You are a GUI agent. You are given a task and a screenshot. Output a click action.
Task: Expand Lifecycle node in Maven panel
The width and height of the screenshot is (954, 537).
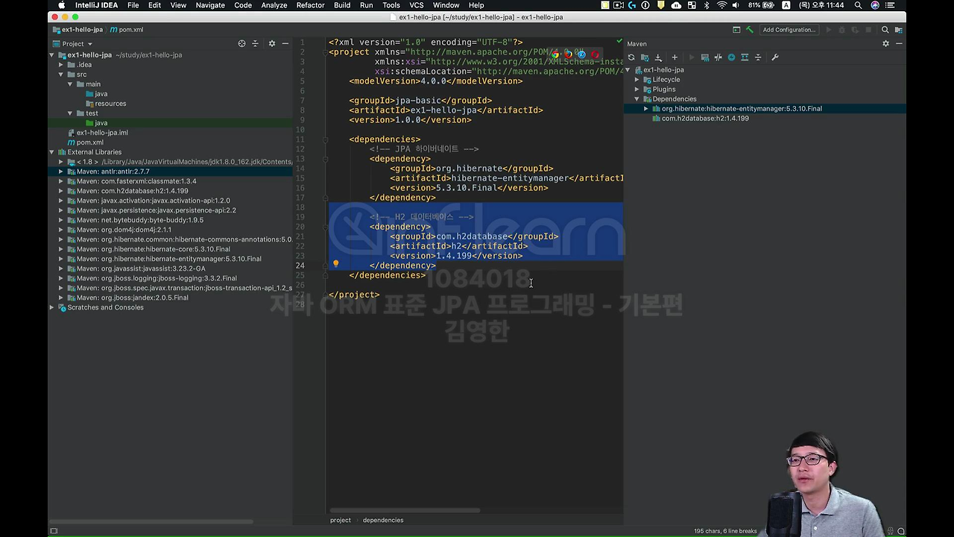[637, 80]
